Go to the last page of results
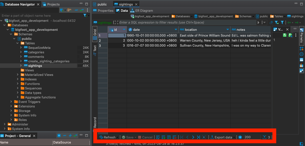Viewport: 305px width, 146px height. 198,137
